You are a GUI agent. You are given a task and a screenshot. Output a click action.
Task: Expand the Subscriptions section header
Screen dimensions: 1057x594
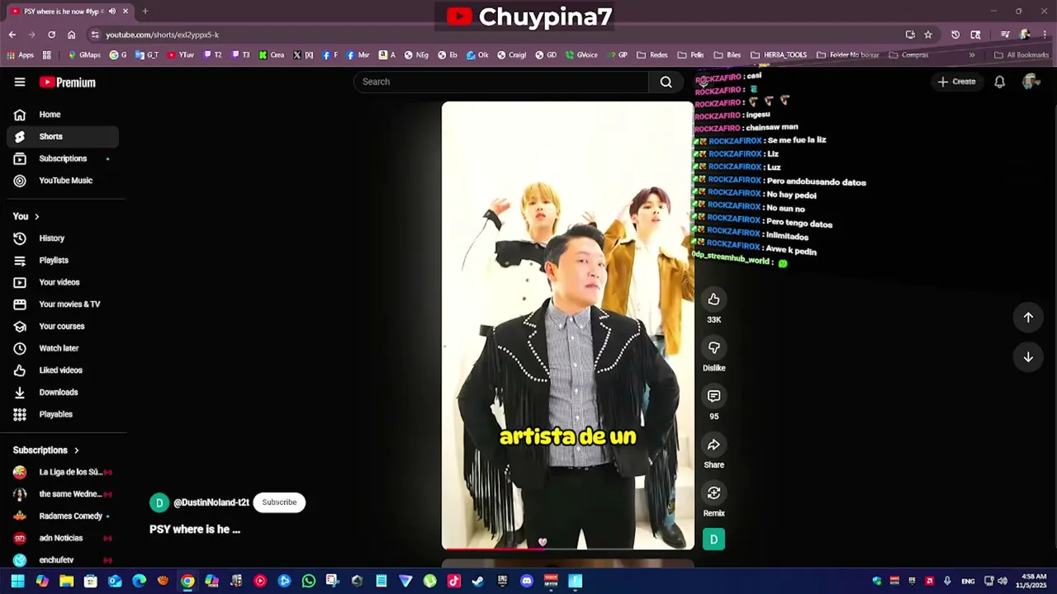[x=46, y=450]
